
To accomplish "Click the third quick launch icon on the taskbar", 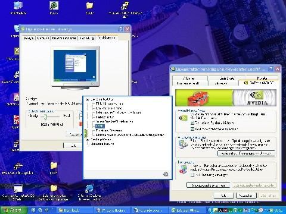I will pos(46,210).
